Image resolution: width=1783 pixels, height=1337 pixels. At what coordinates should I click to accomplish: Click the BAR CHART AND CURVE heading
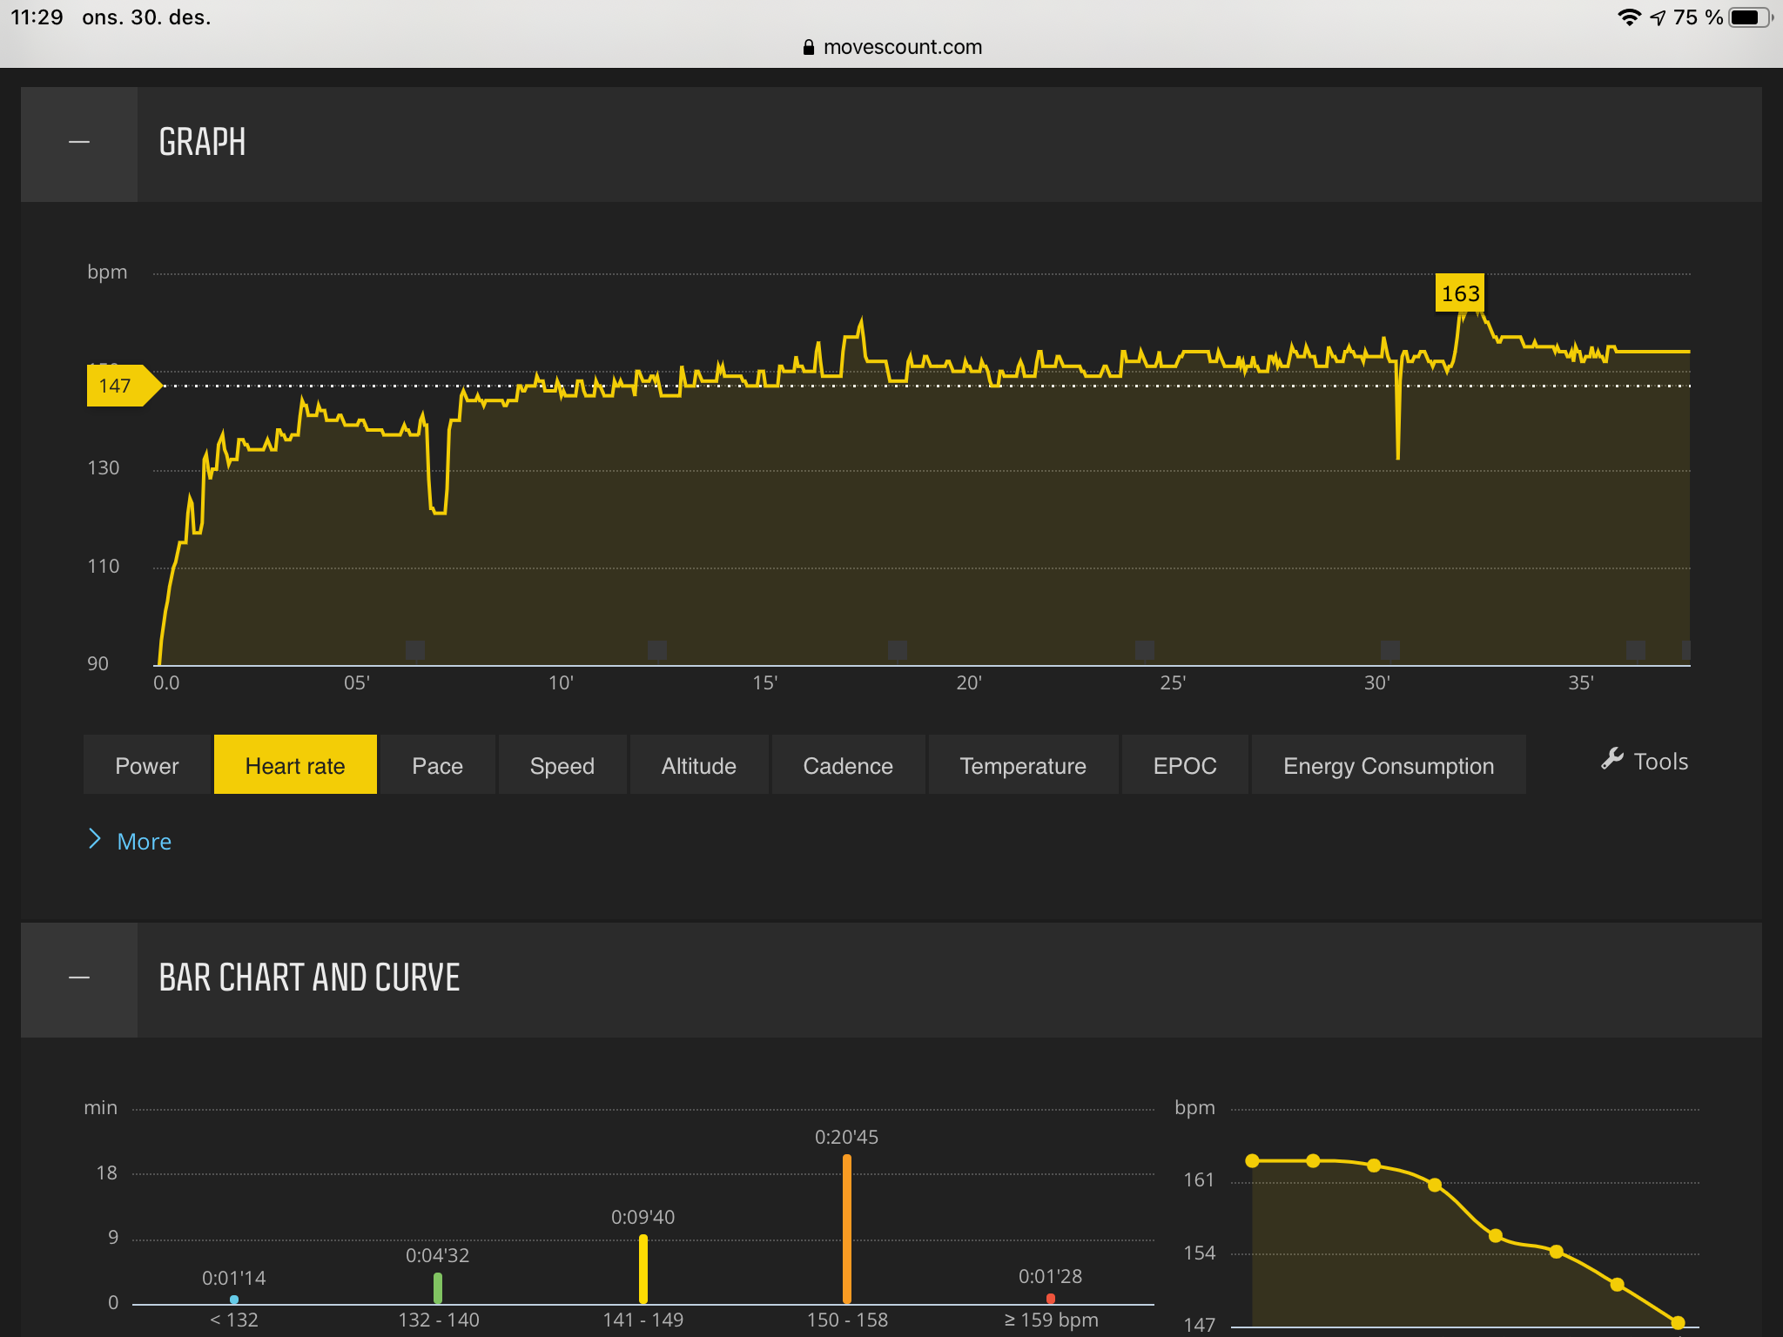coord(309,978)
